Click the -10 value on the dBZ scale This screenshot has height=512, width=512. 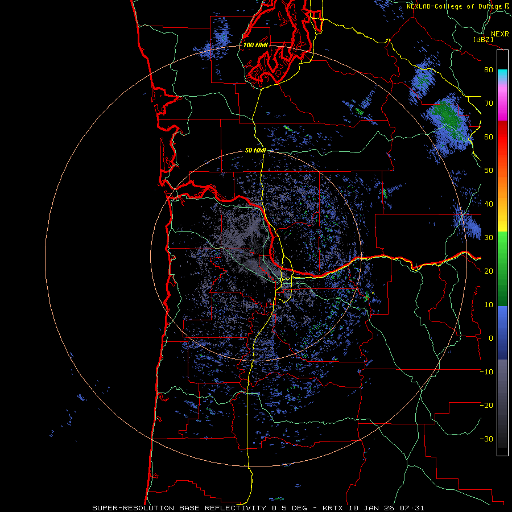[x=486, y=371]
